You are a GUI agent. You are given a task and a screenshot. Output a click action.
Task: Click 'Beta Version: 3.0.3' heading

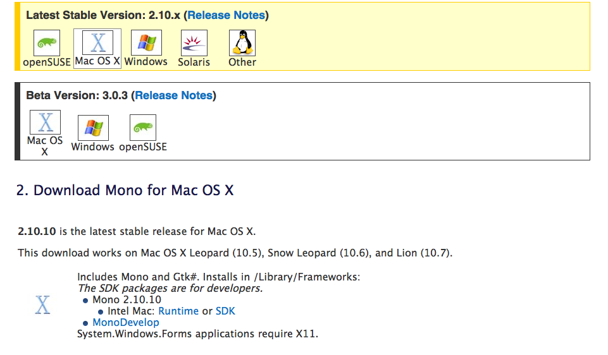(x=77, y=95)
